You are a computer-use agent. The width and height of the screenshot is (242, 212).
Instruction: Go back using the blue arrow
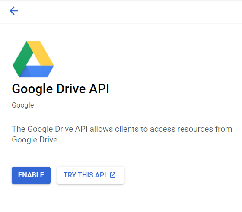[14, 11]
